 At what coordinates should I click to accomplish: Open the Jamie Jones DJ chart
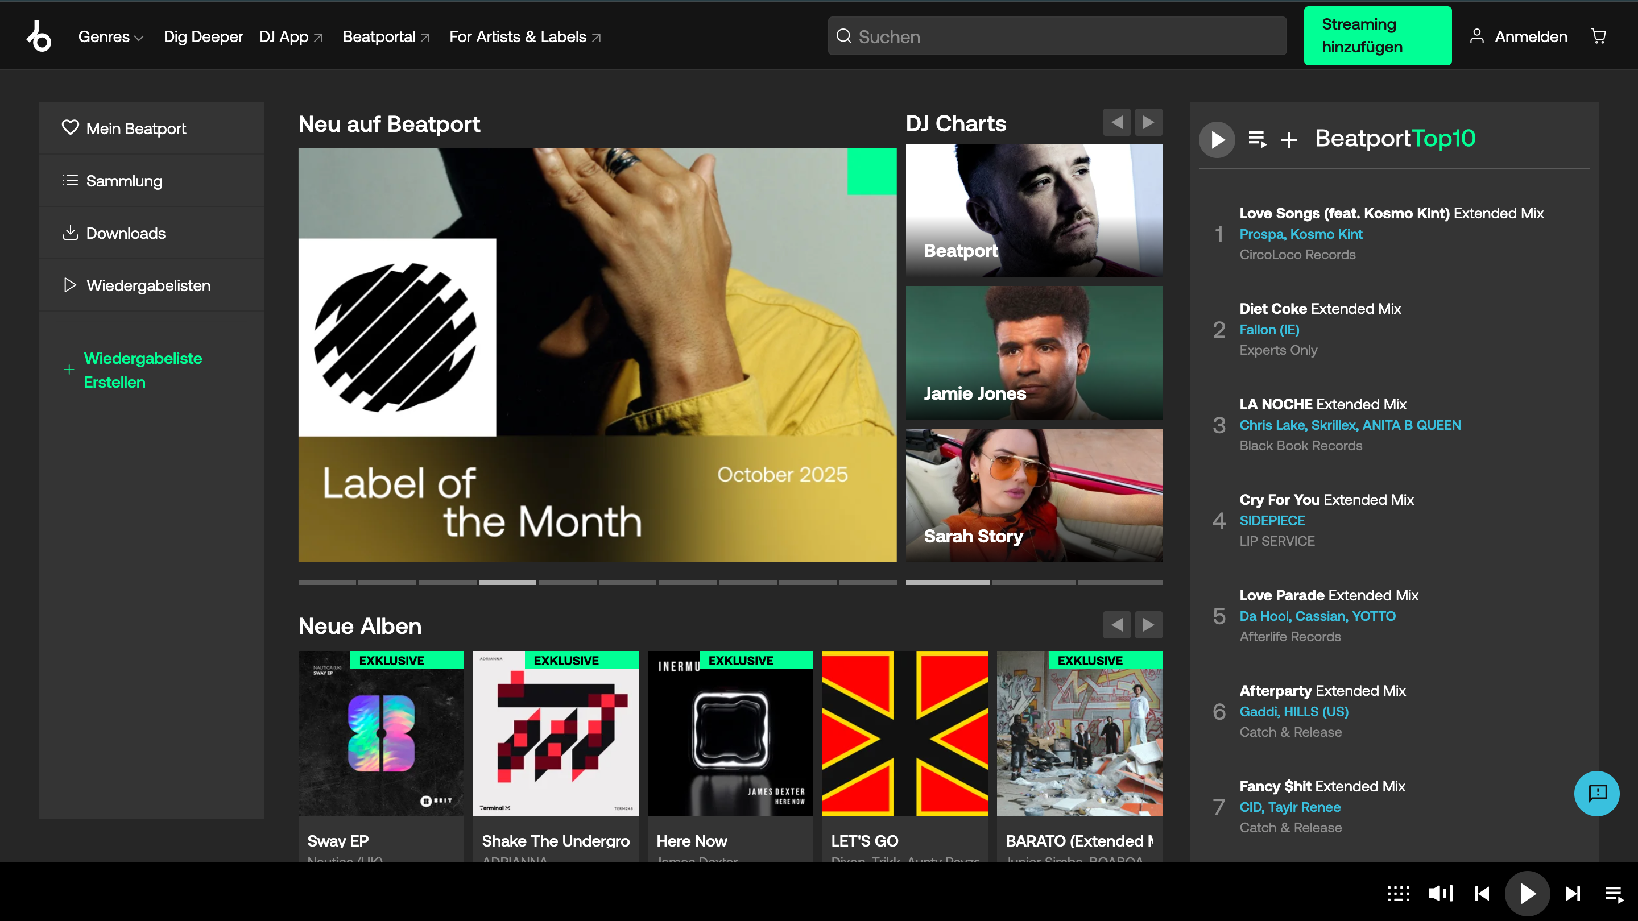click(1034, 352)
